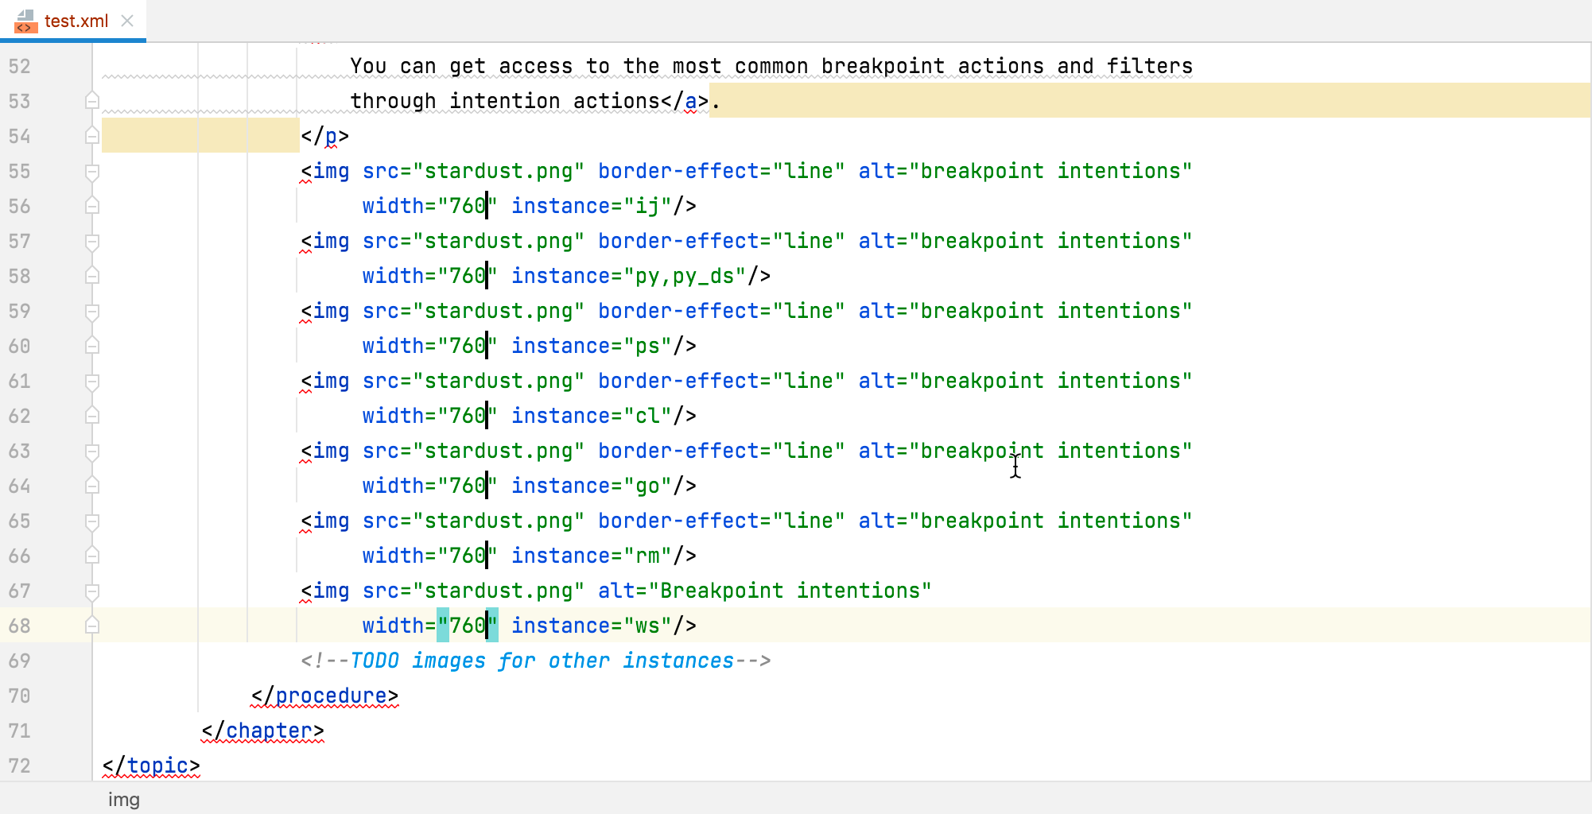Fold the img element starting on line 61
The height and width of the screenshot is (814, 1592).
point(92,382)
